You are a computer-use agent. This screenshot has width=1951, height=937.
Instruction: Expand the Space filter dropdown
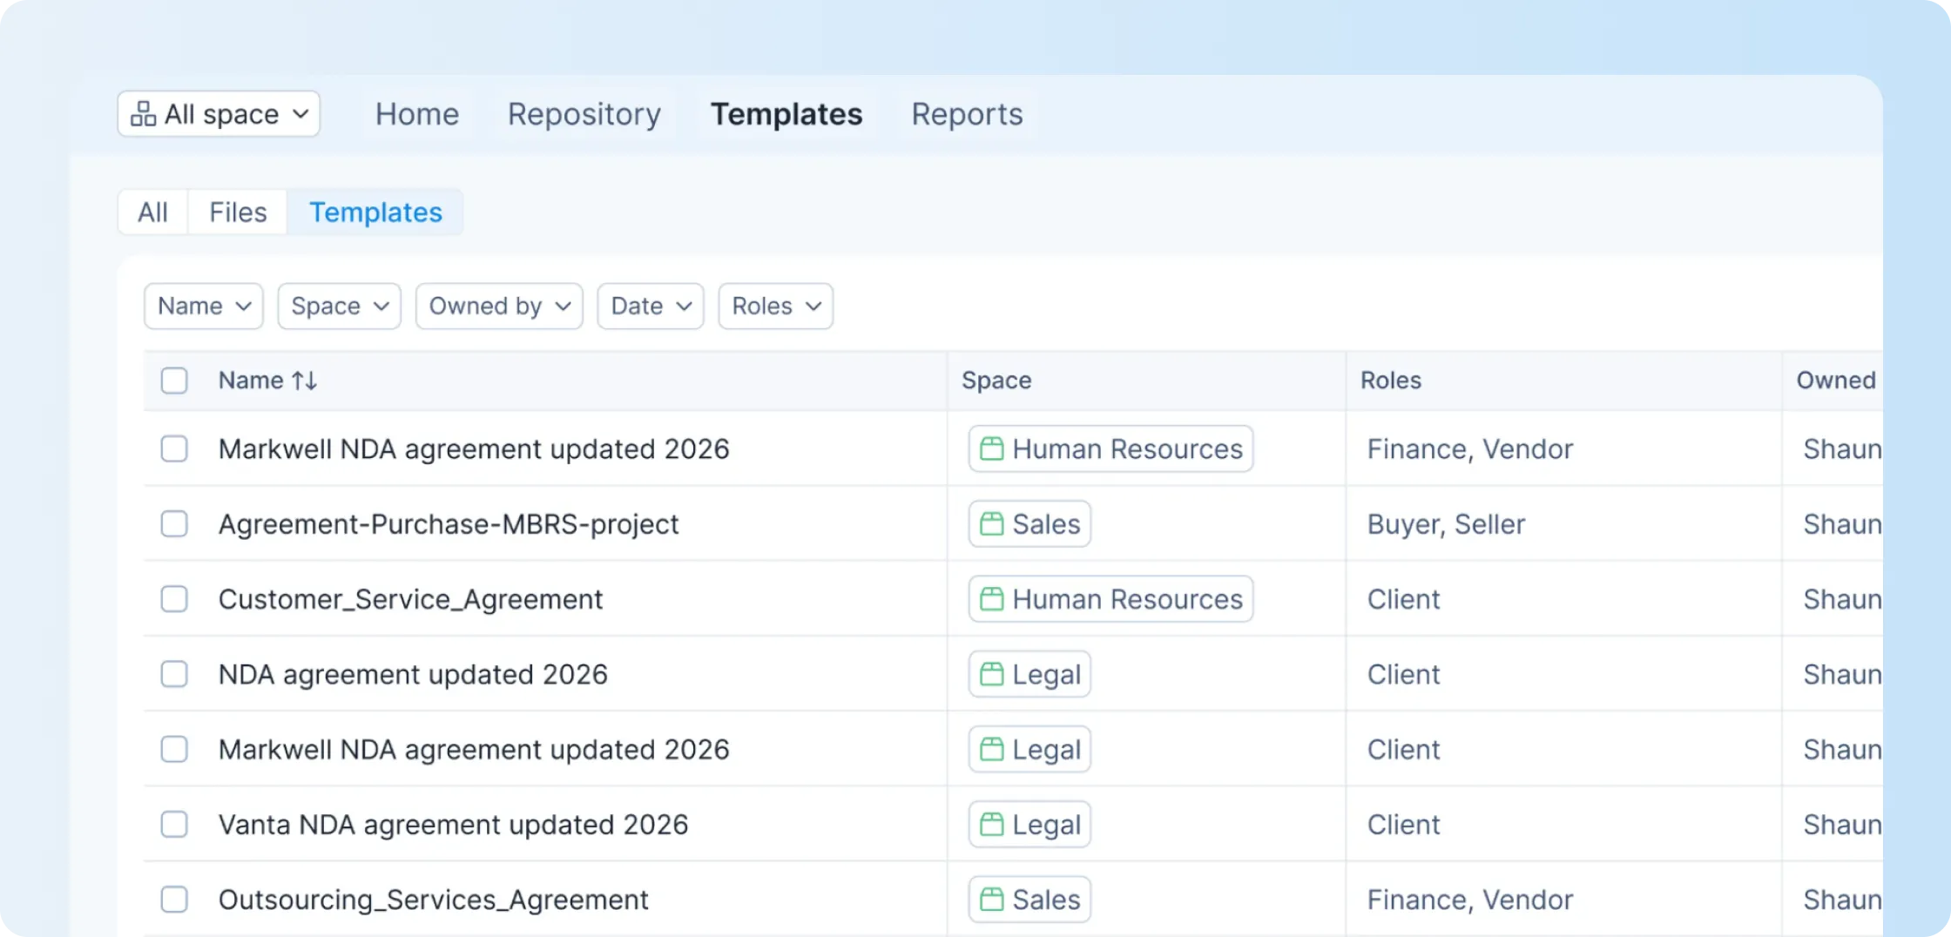click(x=339, y=307)
